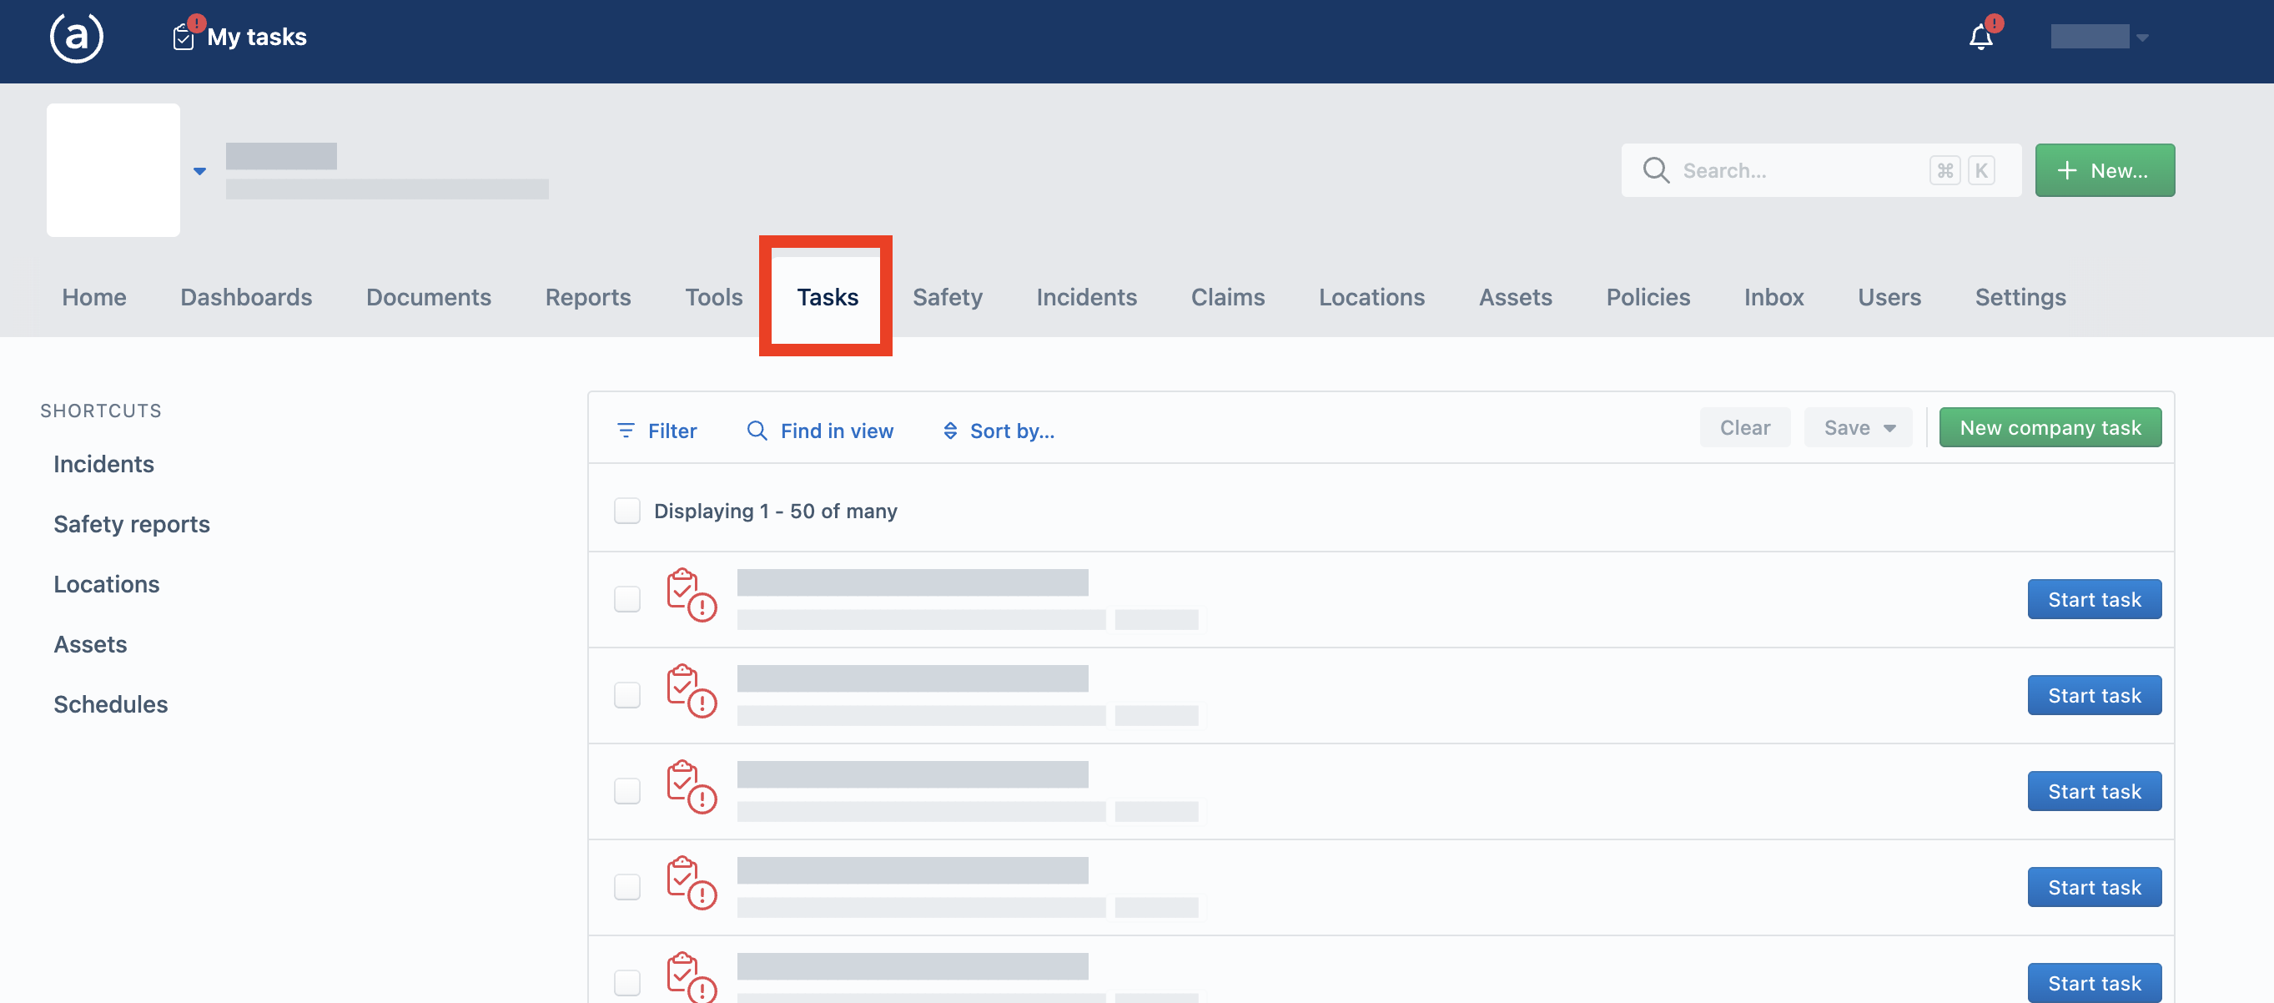Click the company logo thumbnail

tap(113, 170)
